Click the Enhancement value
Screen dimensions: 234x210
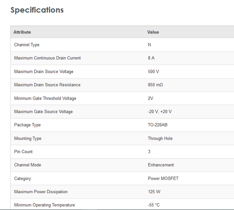161,165
